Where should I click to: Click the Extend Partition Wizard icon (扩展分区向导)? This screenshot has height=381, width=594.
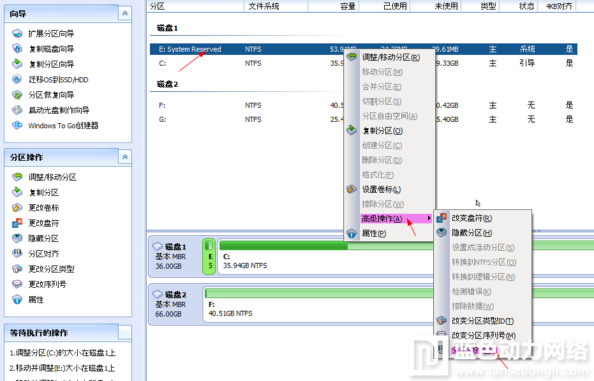tap(17, 33)
